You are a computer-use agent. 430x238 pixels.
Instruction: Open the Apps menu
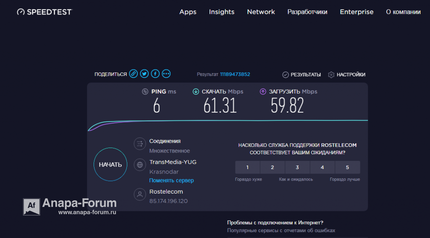tap(188, 12)
